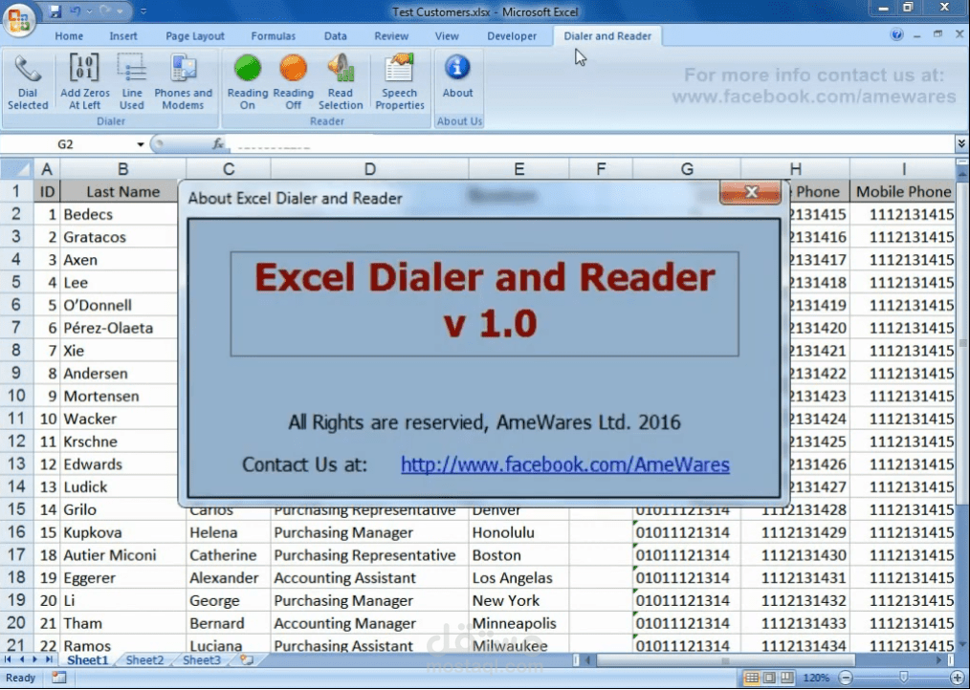
Task: Click into the formula bar
Action: pyautogui.click(x=591, y=144)
